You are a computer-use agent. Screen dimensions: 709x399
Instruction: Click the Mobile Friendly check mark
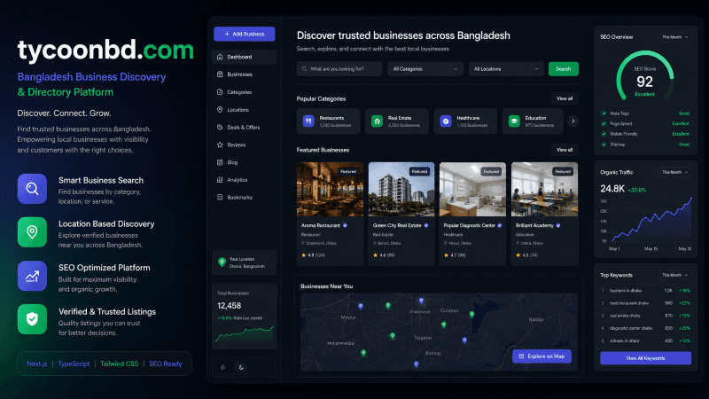[604, 134]
